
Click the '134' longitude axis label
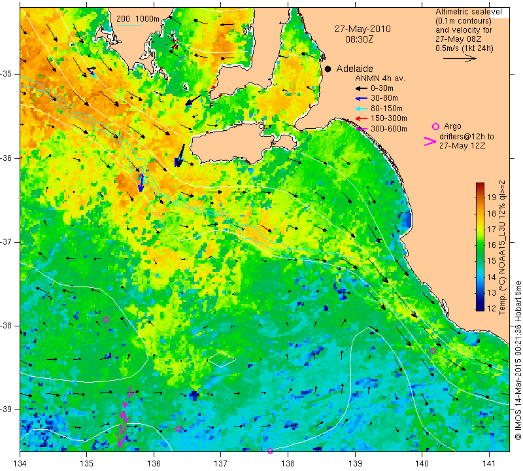(x=20, y=464)
